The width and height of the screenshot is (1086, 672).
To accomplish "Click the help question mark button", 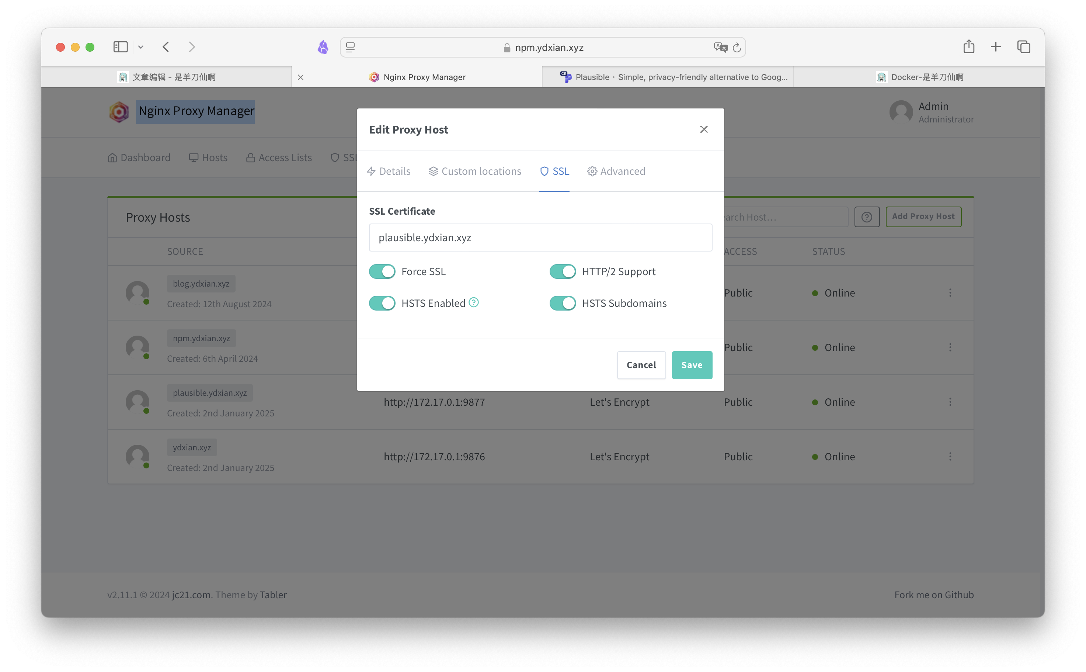I will (x=866, y=217).
